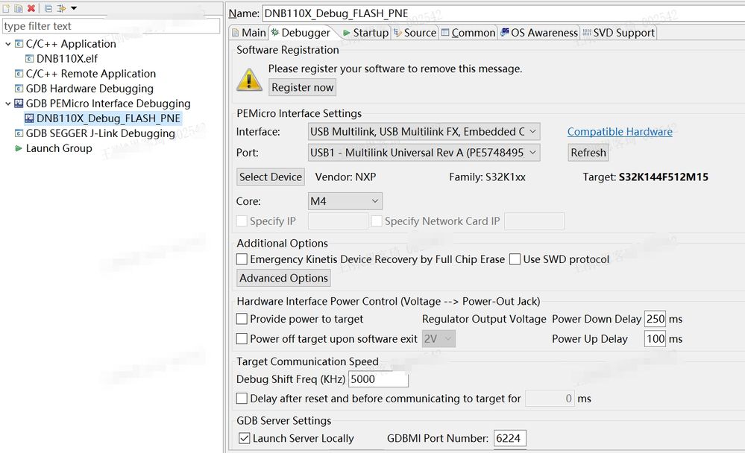Click the C/C++ Application type icon

tap(19, 44)
